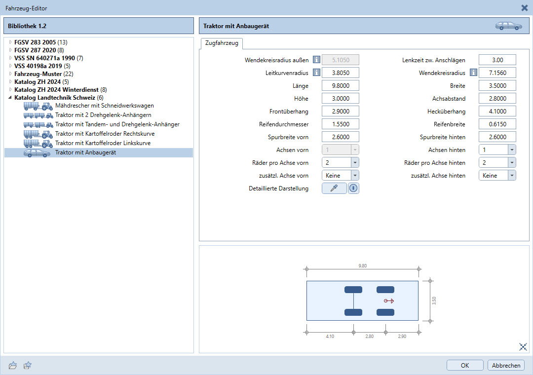Click the open favorites folder icon

(x=13, y=365)
